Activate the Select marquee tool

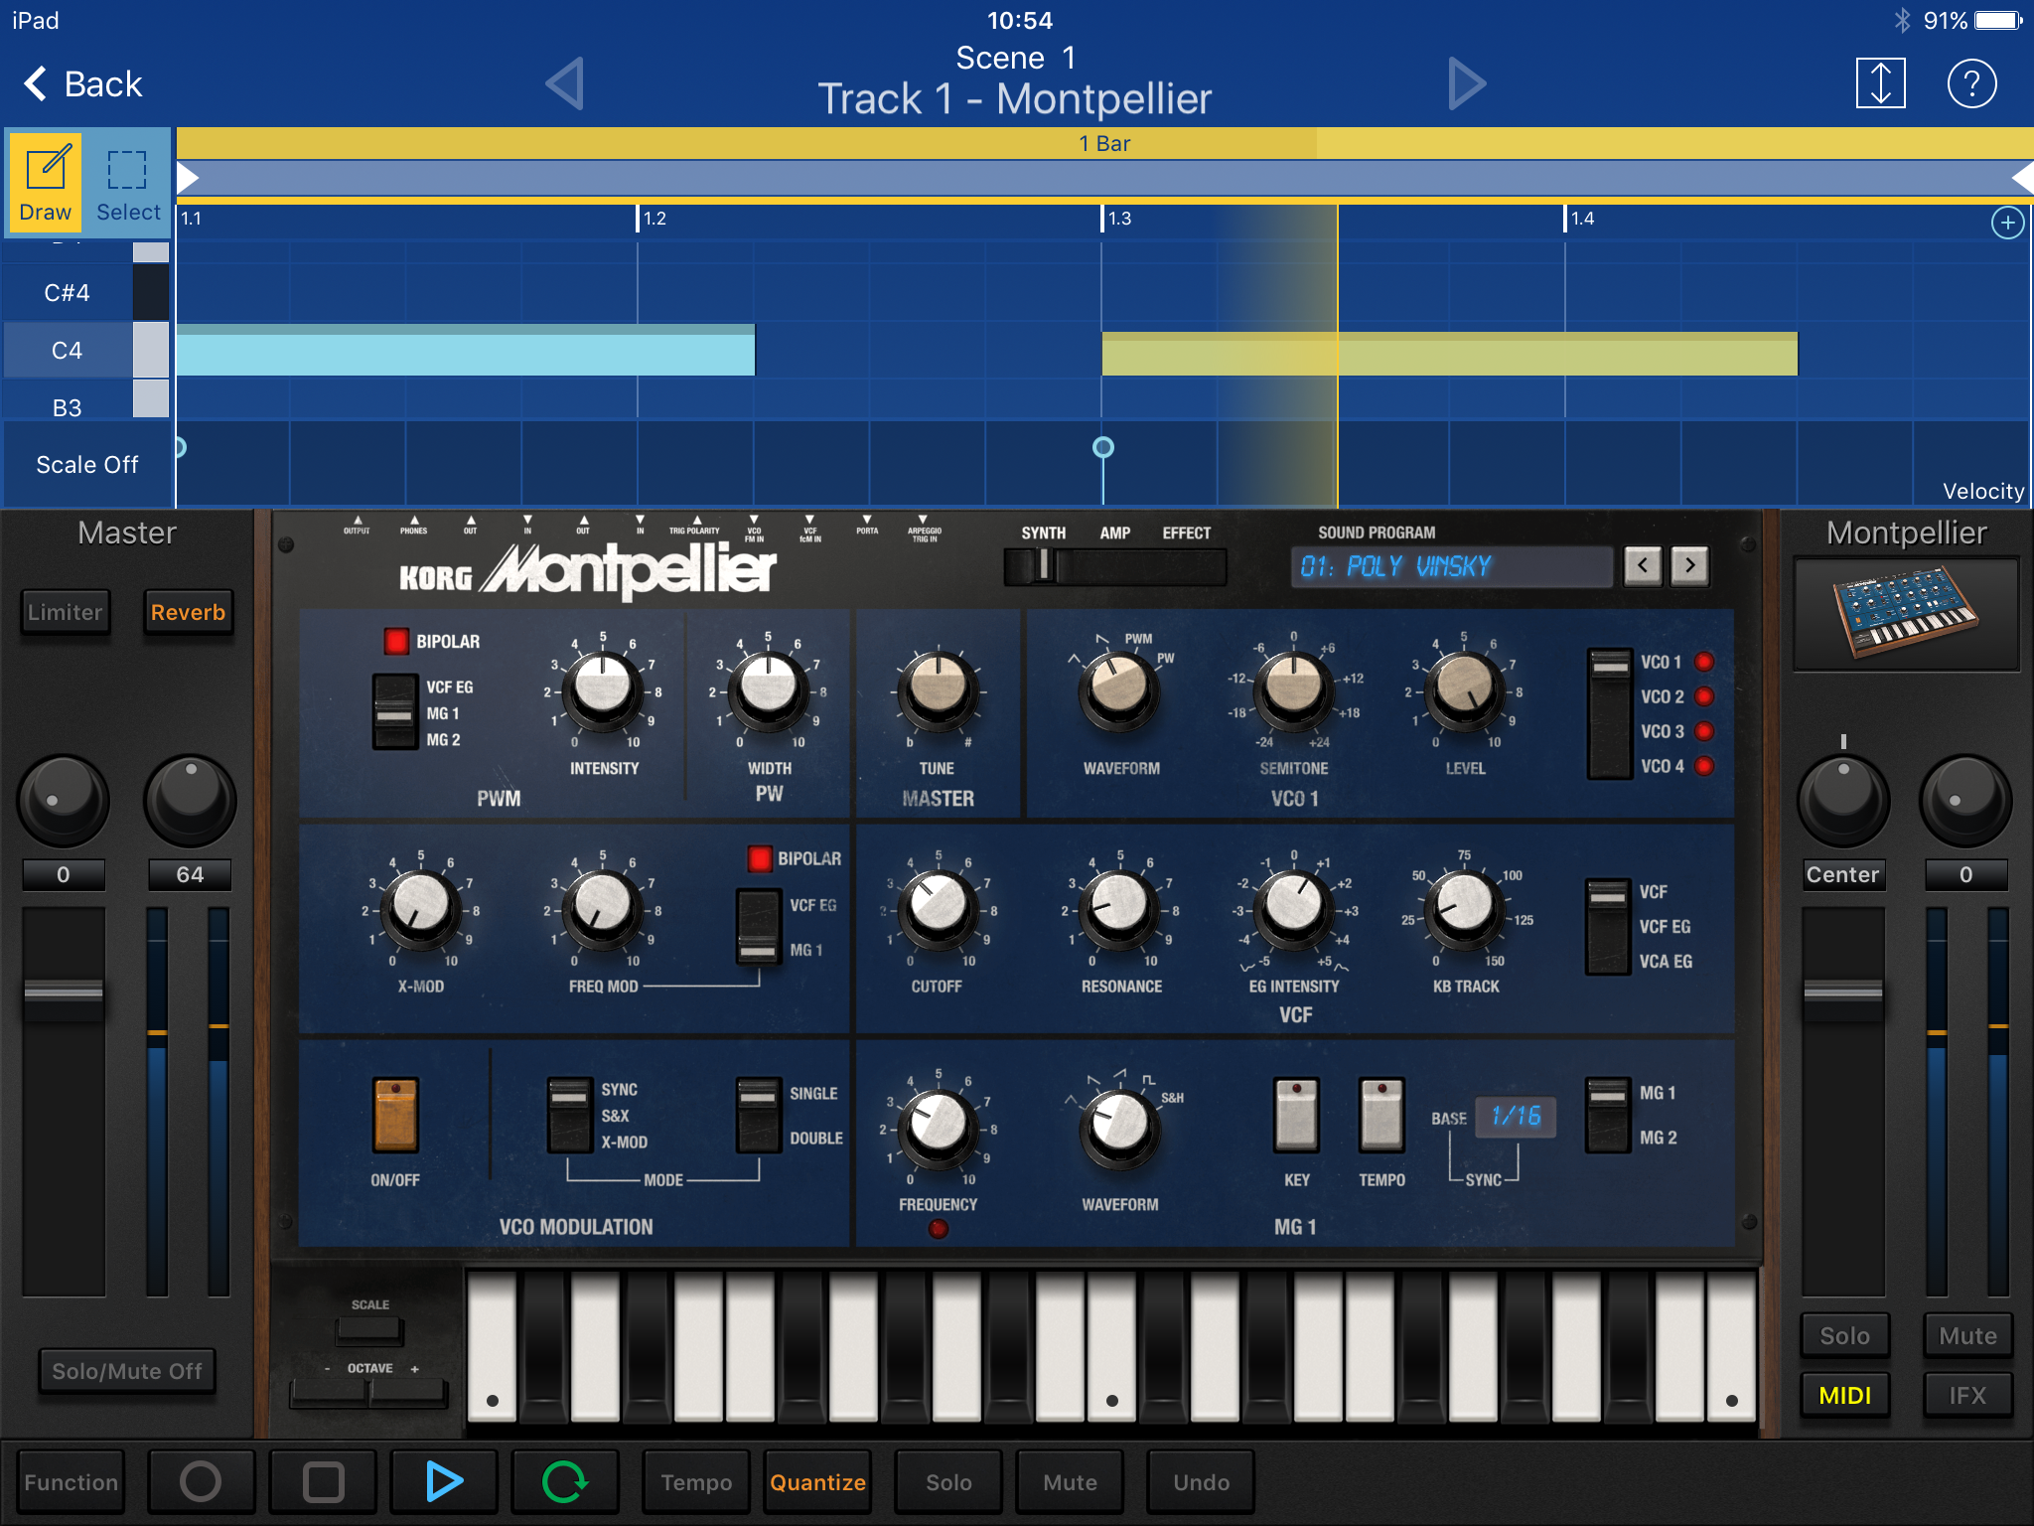tap(127, 182)
